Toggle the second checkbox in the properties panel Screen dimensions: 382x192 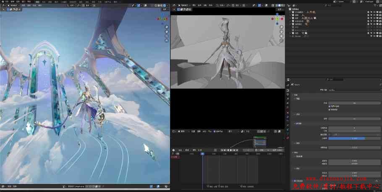pyautogui.click(x=330, y=109)
